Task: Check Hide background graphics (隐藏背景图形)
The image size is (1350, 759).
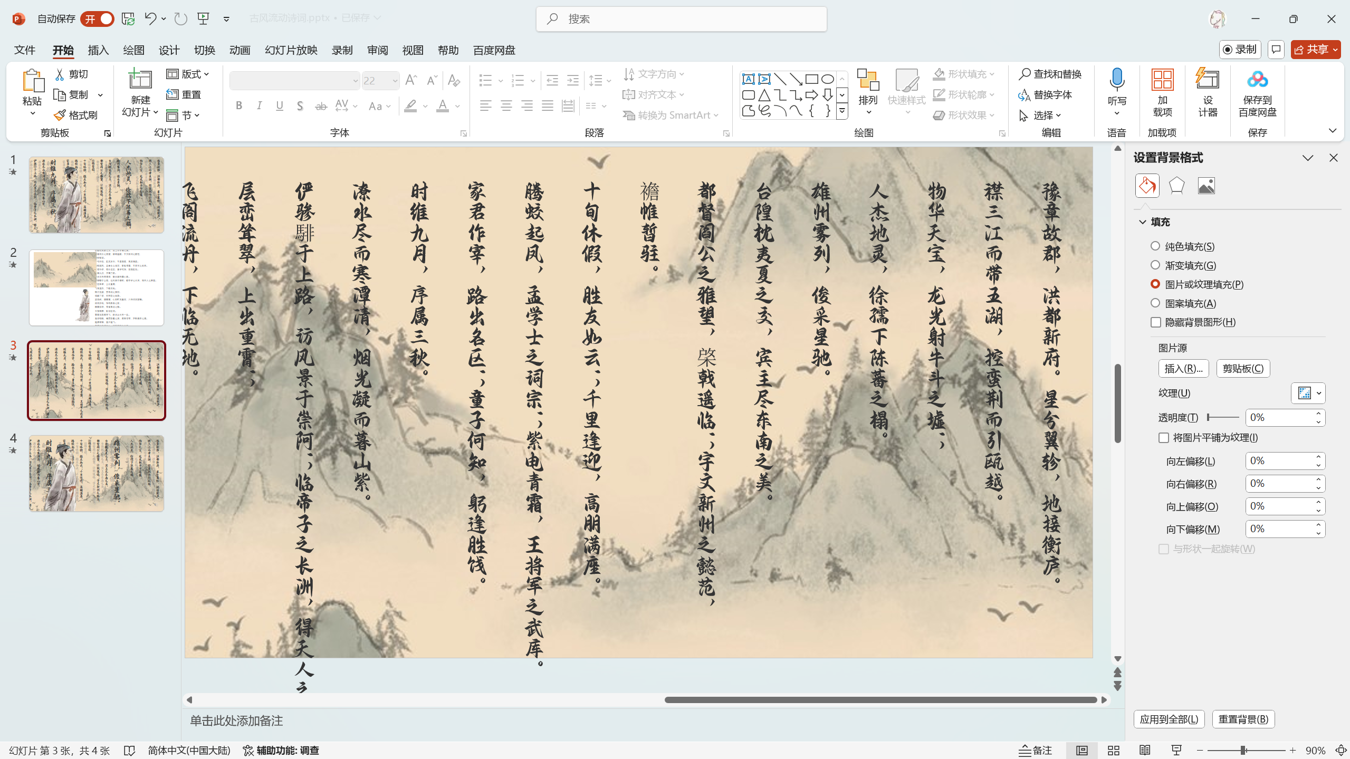Action: [1156, 322]
